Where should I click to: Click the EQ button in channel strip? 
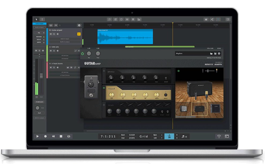39,32
